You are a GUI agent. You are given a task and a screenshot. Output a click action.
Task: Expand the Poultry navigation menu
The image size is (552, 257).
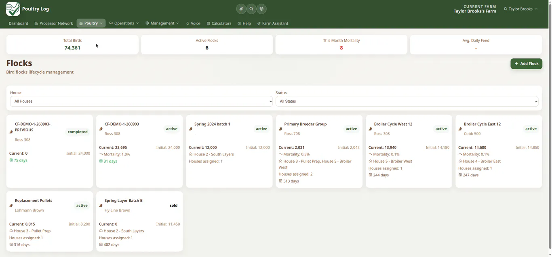(91, 23)
